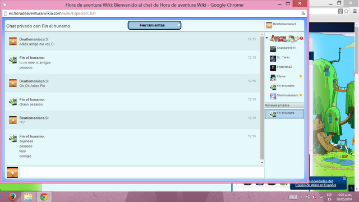Show hidden tray icons arrow
This screenshot has width=359, height=202.
pos(302,197)
